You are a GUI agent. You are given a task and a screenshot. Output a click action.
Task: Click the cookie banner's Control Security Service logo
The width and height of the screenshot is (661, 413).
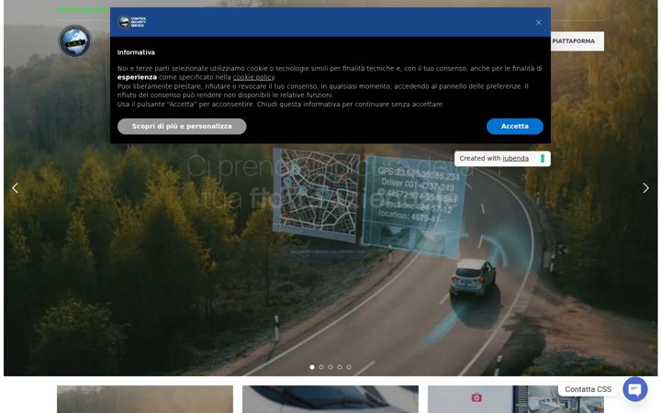coord(132,22)
